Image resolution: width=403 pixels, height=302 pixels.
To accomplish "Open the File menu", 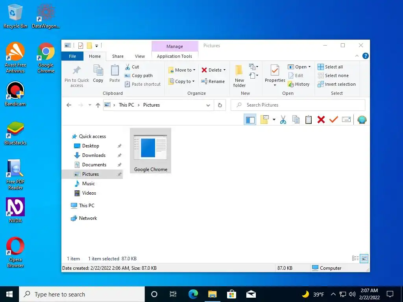I will click(x=72, y=56).
